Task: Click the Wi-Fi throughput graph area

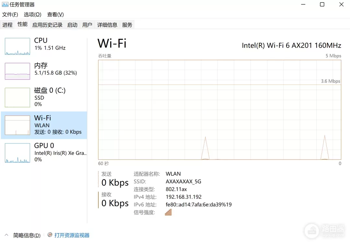Action: (x=219, y=110)
